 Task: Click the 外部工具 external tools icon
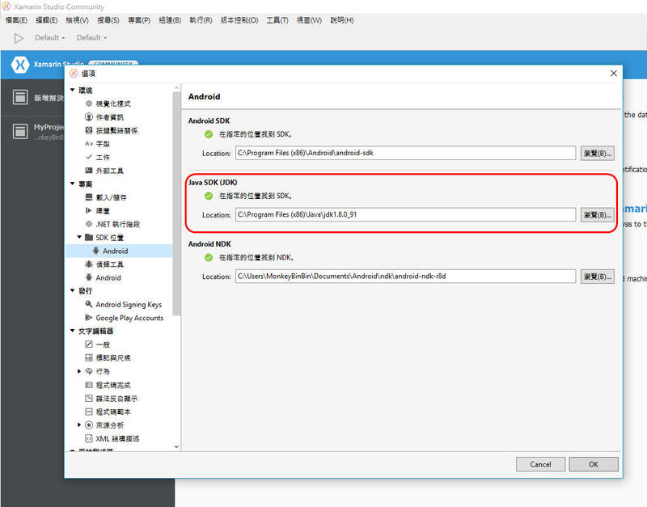coord(88,171)
